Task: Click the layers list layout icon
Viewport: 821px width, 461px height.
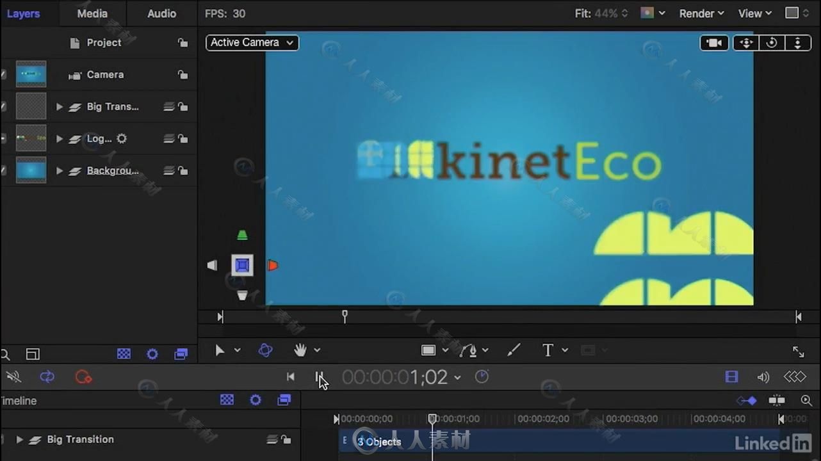Action: 33,354
